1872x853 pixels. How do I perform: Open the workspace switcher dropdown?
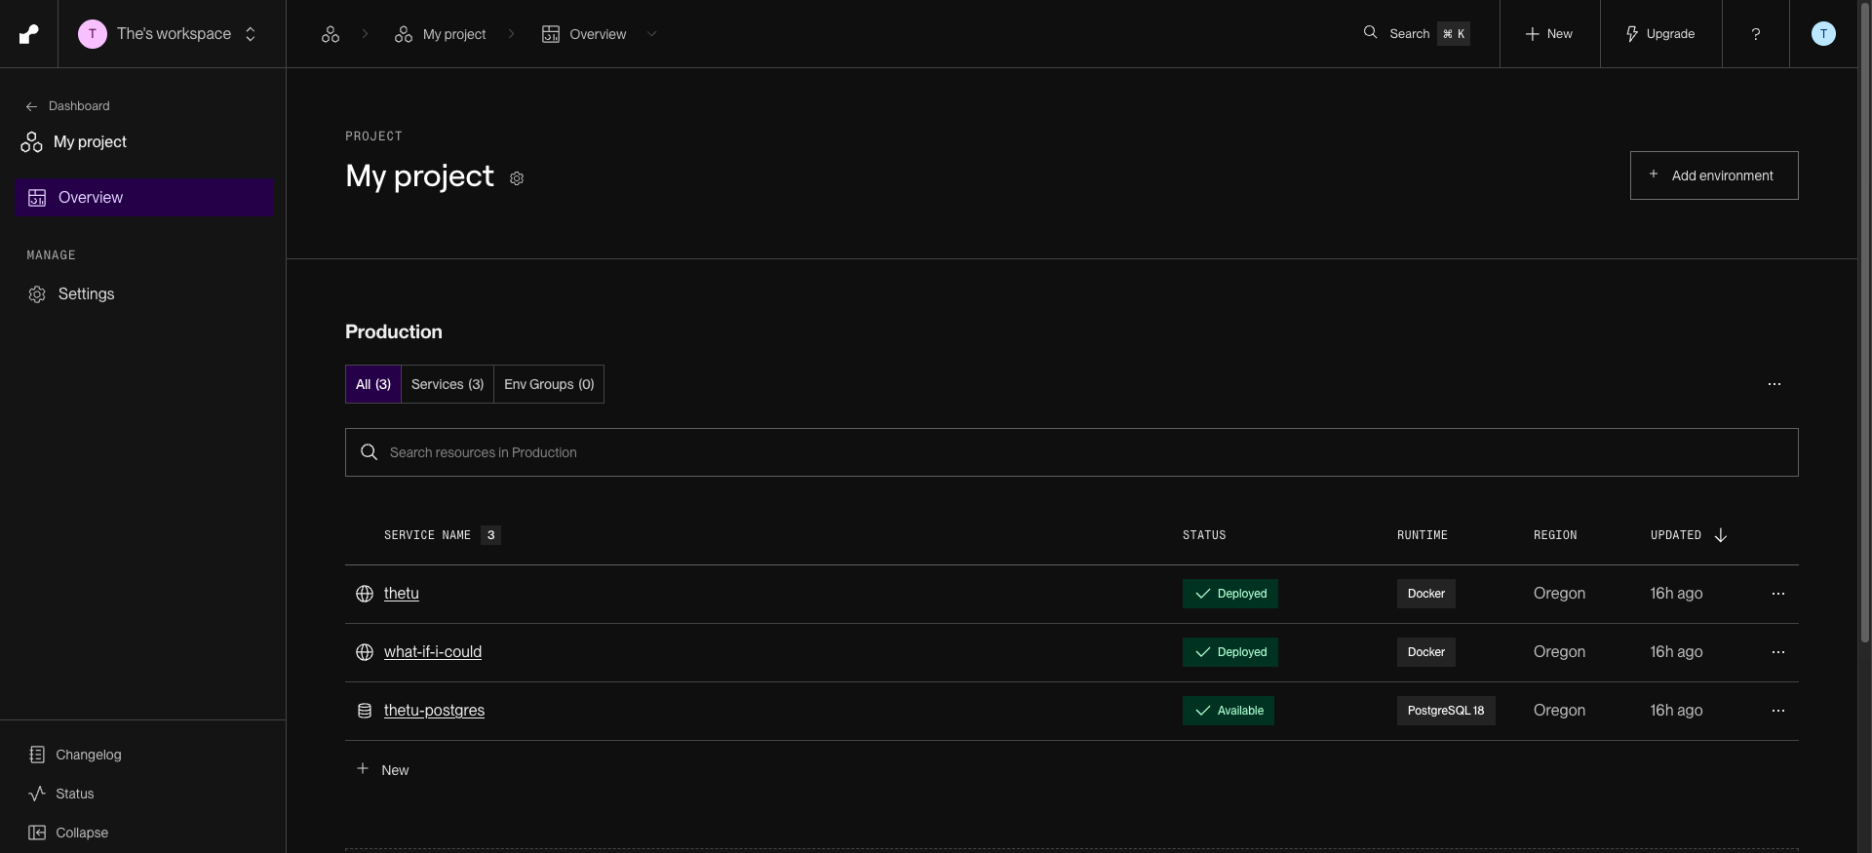169,34
